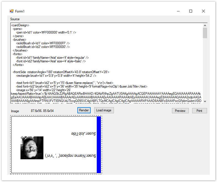Maximize the Form1 window

[190, 11]
